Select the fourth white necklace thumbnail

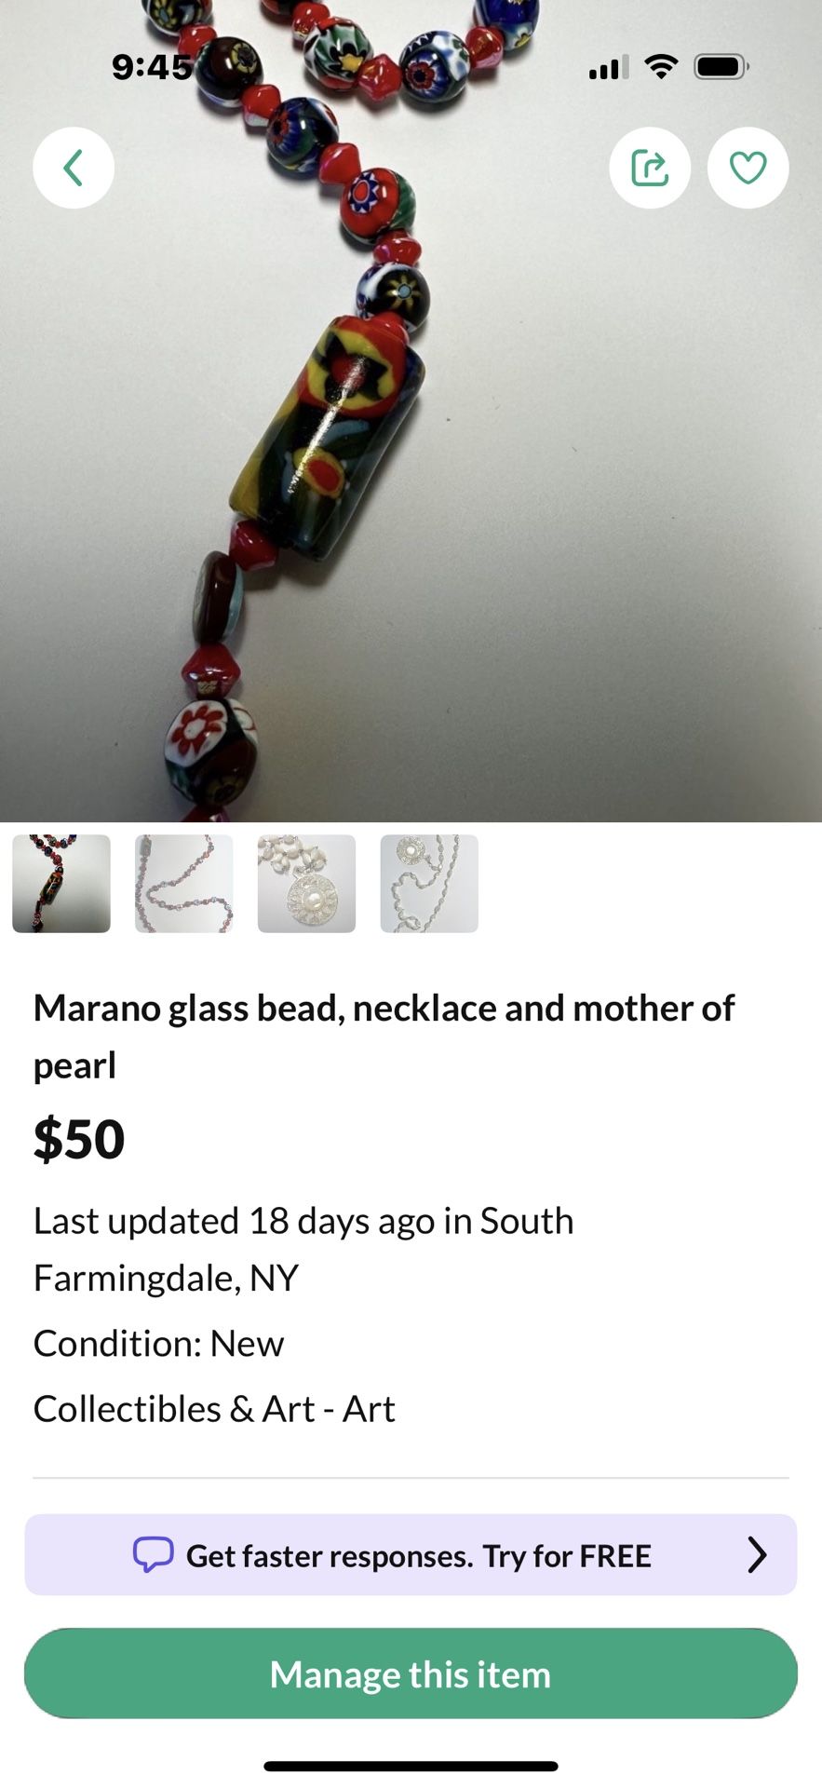(x=429, y=884)
